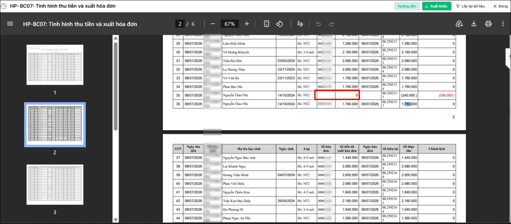
Task: Click student name Trần Đại Đức
Action: point(233,61)
